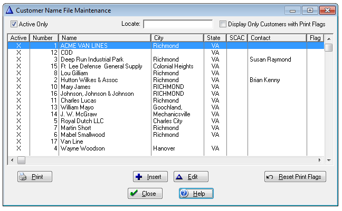
Task: Click in the Locate text field
Action: (177, 24)
